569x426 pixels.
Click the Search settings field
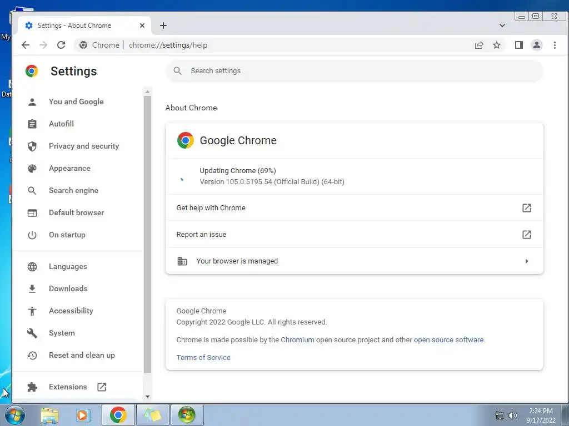point(355,70)
